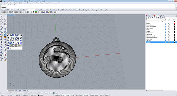Open the Perspective viewport title dropdown arrow

[x=14, y=15]
